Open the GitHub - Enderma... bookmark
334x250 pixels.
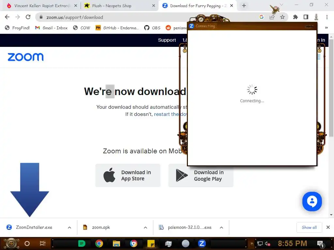tap(117, 28)
